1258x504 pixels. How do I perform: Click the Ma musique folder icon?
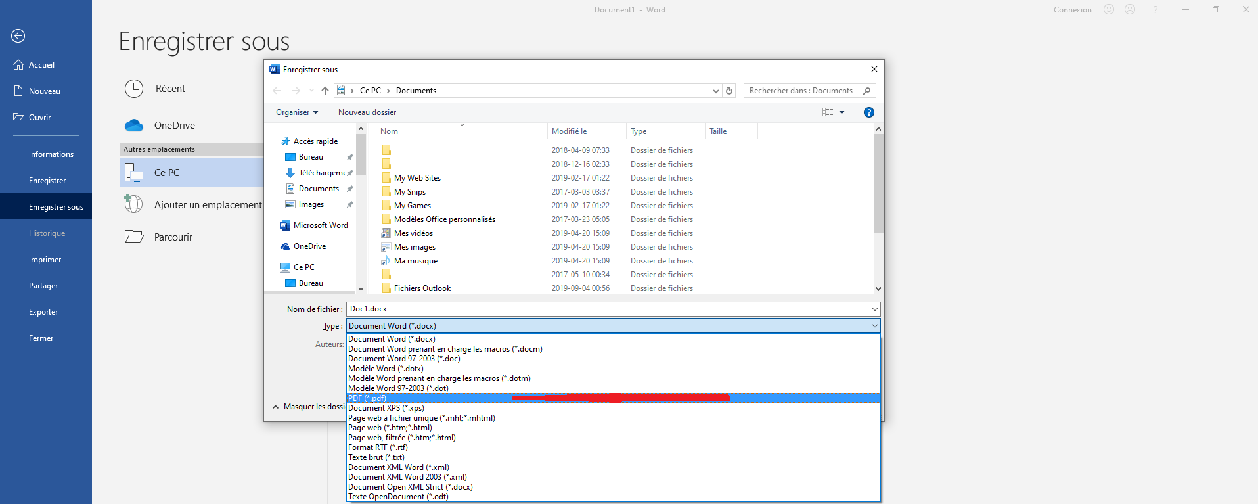(386, 261)
